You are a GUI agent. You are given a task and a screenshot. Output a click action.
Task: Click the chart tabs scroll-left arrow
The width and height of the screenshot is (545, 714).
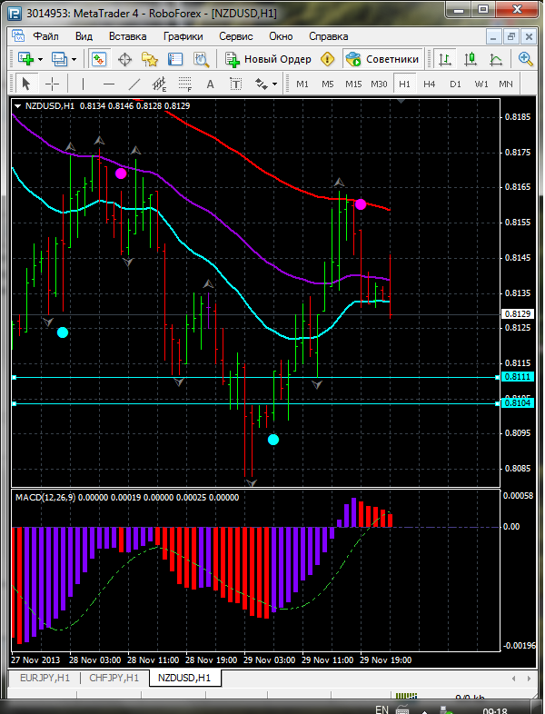click(x=515, y=679)
